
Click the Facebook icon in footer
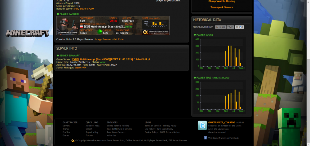pyautogui.click(x=205, y=138)
